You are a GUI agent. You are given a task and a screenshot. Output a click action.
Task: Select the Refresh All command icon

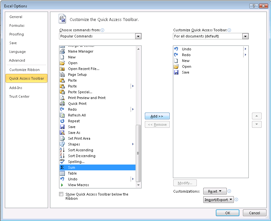tap(62, 115)
